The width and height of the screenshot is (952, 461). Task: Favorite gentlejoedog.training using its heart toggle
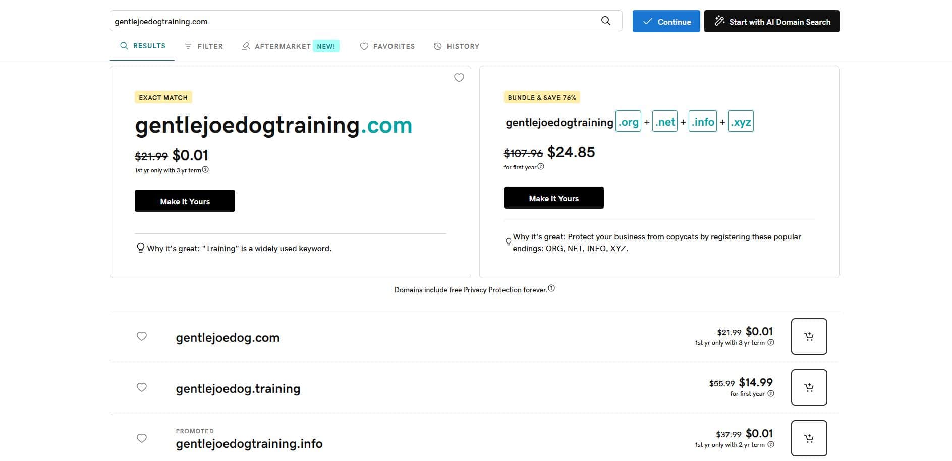point(142,387)
